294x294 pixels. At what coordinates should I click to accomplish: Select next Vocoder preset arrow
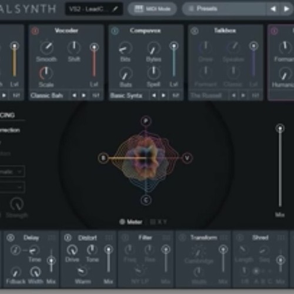pos(84,95)
